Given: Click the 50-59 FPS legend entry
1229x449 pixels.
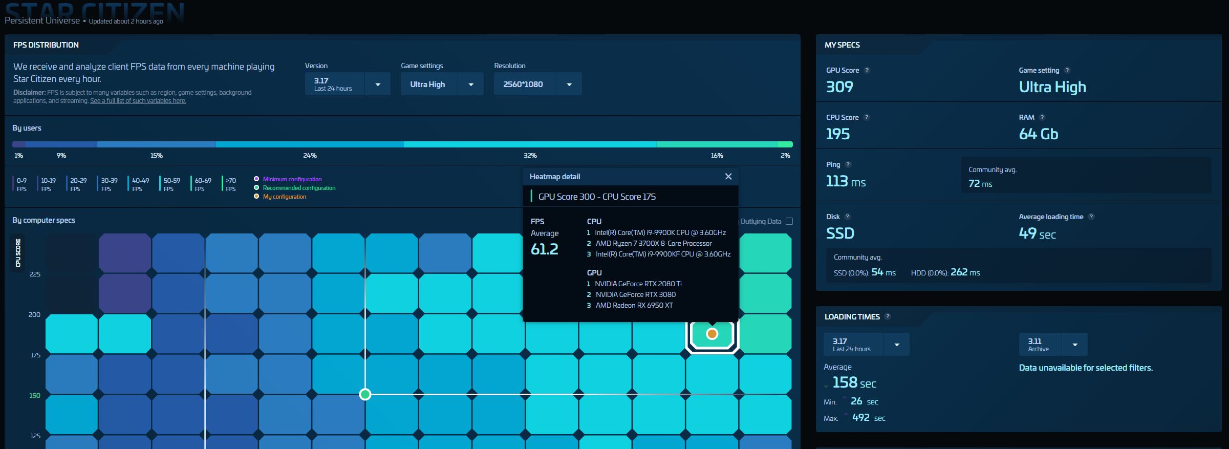Looking at the screenshot, I should [170, 184].
